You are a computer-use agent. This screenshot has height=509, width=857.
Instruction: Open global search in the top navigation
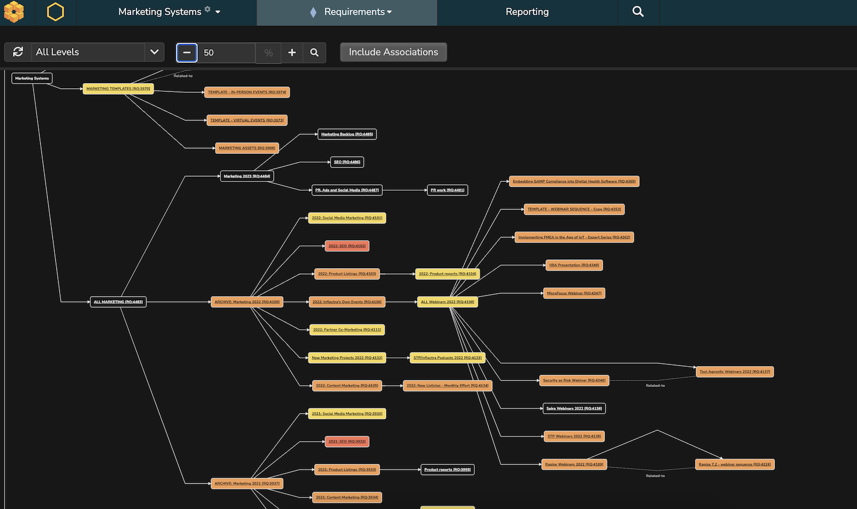638,12
